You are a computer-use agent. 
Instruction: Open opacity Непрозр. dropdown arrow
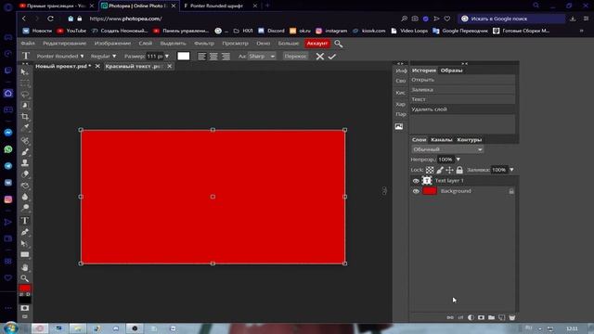pyautogui.click(x=458, y=160)
